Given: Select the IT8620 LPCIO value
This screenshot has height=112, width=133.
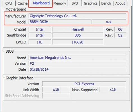Looking at the screenshot, I should click(x=78, y=42).
